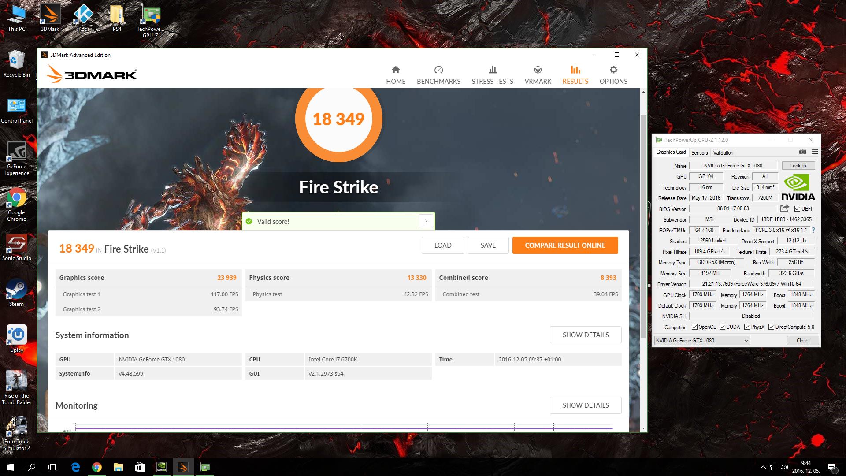Screen dimensions: 846x476
Task: Open Search on the taskbar
Action: coord(32,467)
